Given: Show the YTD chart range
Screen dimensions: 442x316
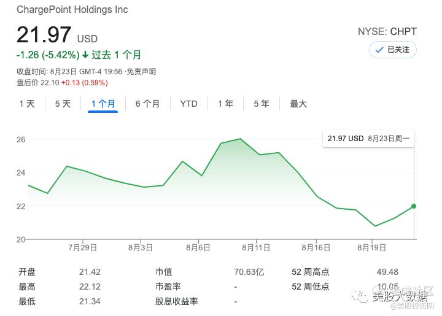Looking at the screenshot, I should (188, 104).
